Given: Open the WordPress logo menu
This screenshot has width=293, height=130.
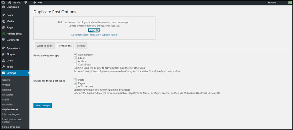Looking at the screenshot, I should coord(3,3).
